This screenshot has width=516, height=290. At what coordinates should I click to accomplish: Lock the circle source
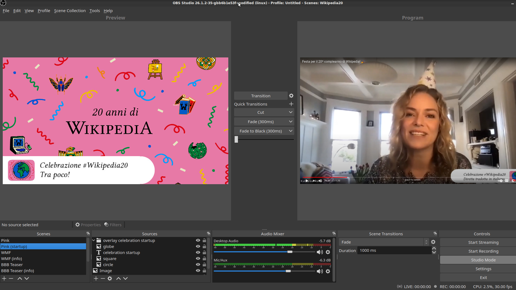(204, 264)
